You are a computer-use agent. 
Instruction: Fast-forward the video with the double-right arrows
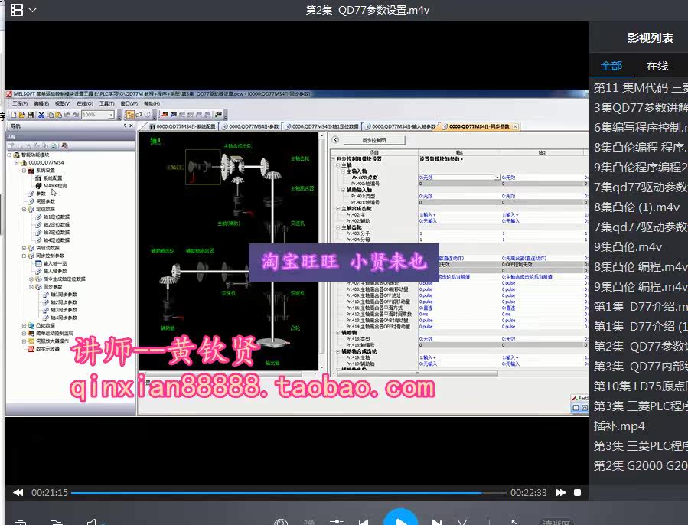click(561, 493)
